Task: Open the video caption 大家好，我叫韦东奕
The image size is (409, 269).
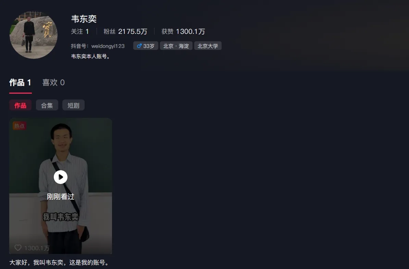Action: click(59, 262)
